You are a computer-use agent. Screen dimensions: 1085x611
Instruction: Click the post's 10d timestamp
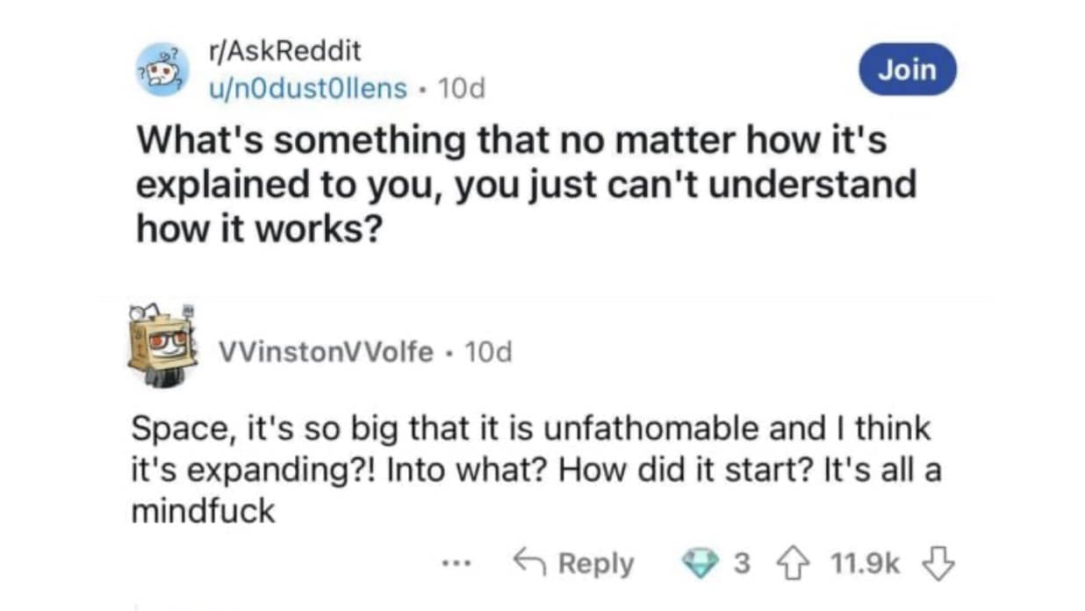click(461, 88)
